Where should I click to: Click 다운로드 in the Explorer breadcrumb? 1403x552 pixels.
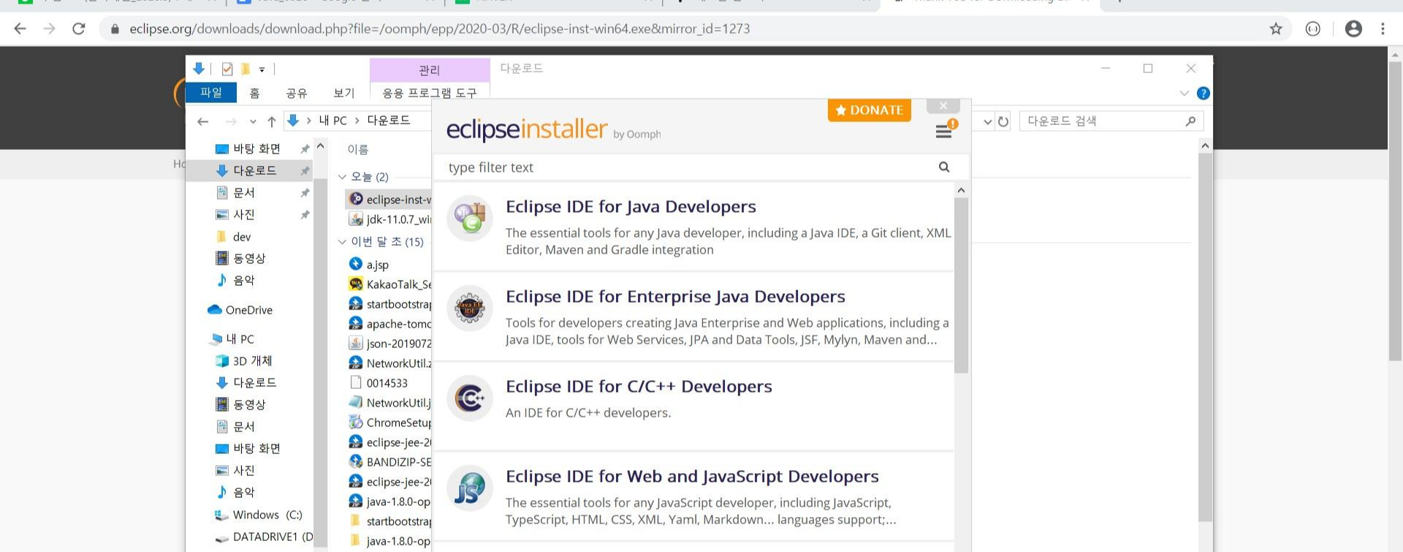[x=389, y=121]
